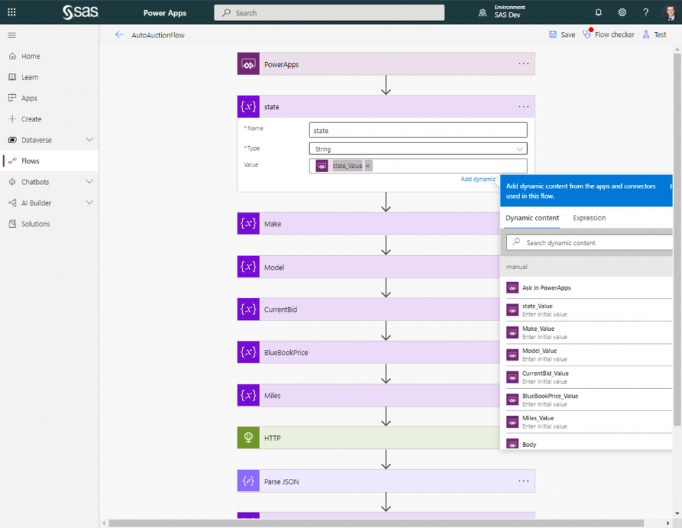Expand the CurrentBid step header

point(369,310)
